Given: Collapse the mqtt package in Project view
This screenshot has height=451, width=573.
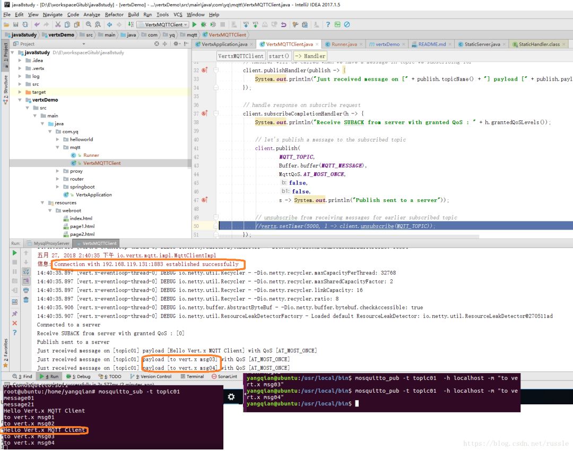Looking at the screenshot, I should click(57, 147).
